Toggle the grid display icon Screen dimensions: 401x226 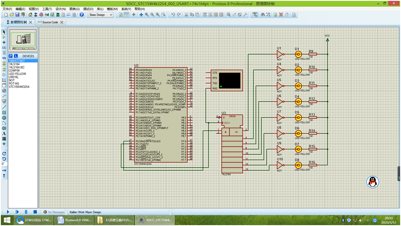pos(127,15)
